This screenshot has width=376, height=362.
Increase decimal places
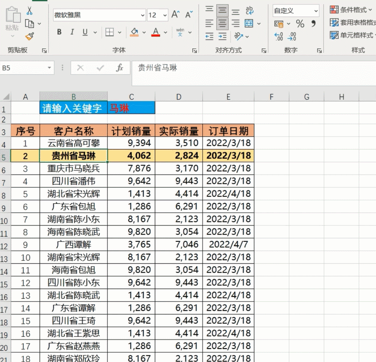tap(279, 36)
